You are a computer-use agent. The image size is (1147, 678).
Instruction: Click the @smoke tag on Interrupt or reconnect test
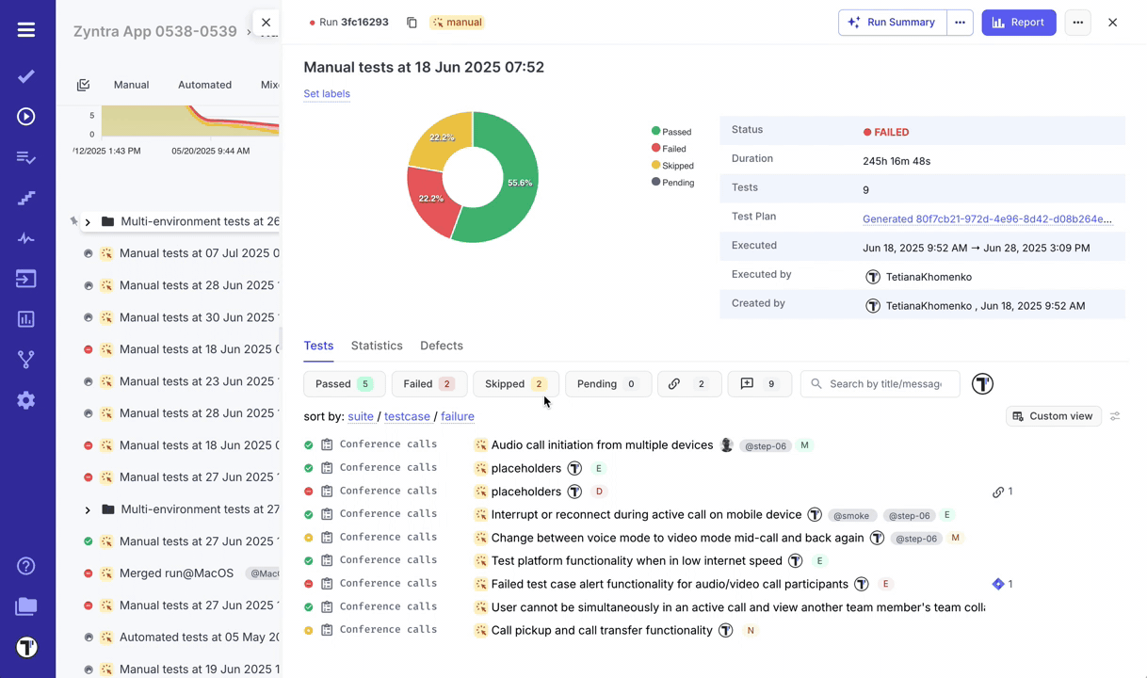coord(851,516)
